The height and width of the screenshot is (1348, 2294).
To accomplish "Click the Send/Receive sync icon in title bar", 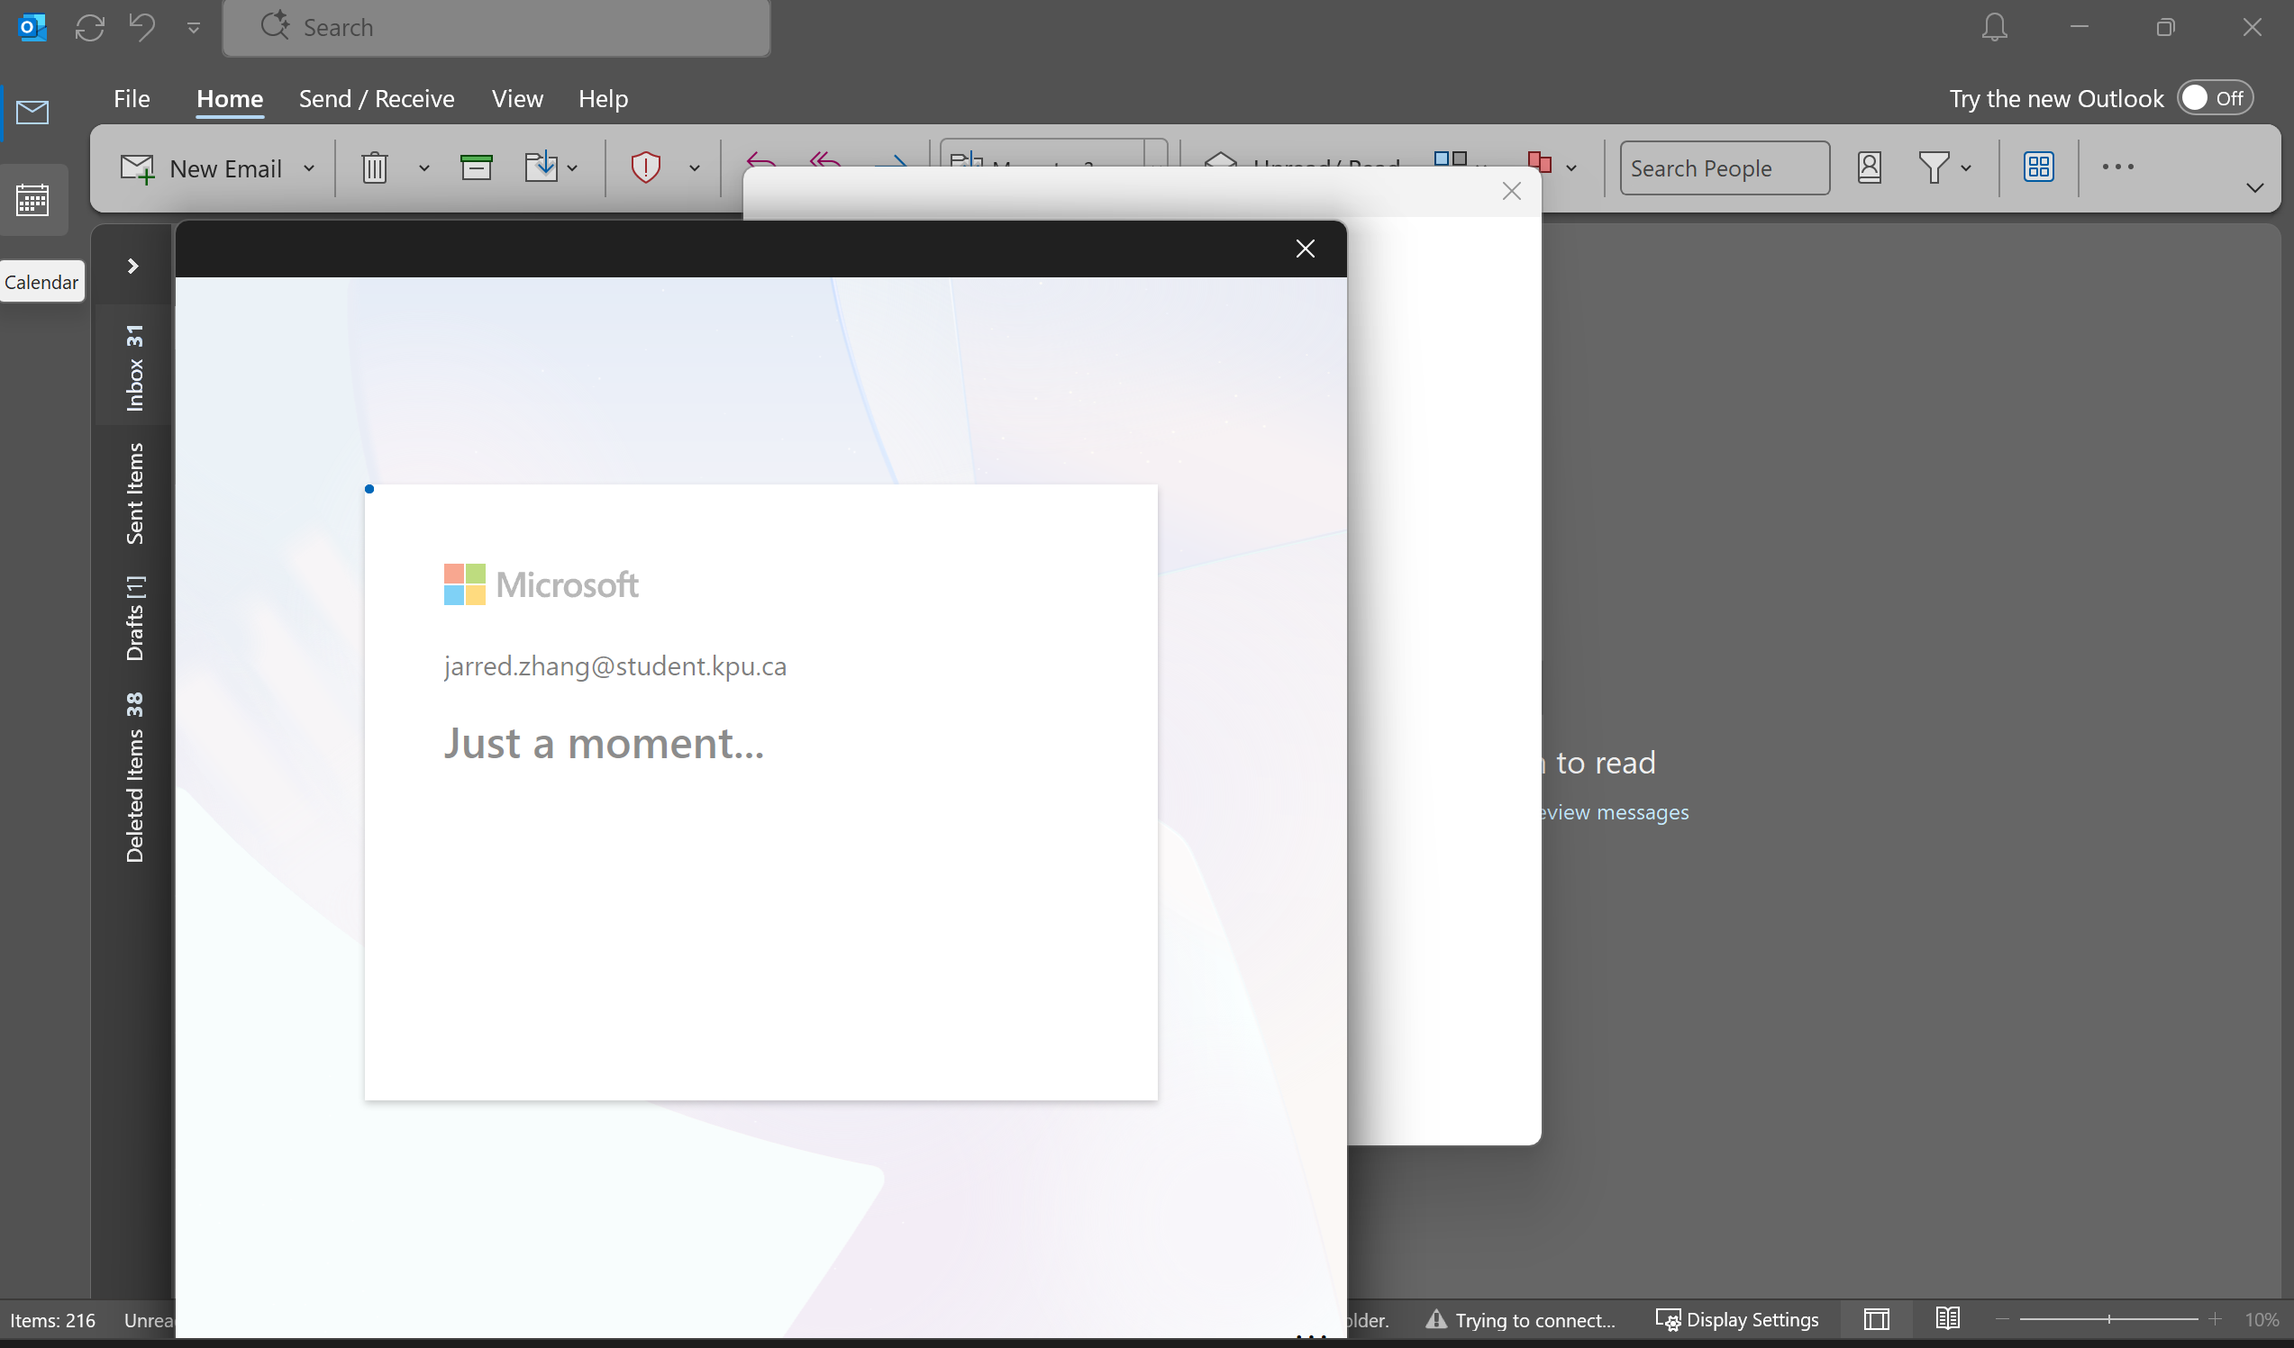I will [x=89, y=27].
